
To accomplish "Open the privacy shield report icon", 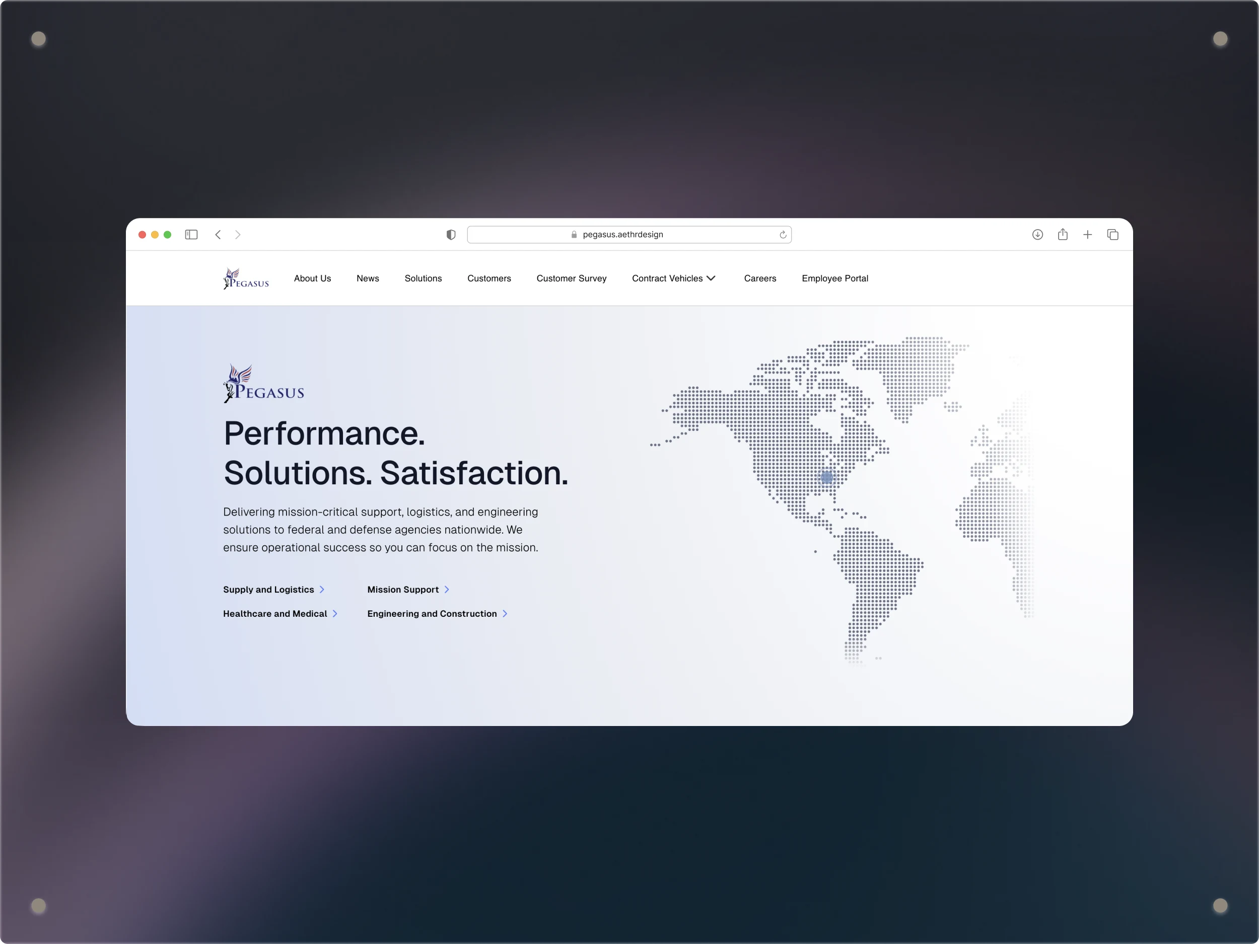I will tap(451, 235).
